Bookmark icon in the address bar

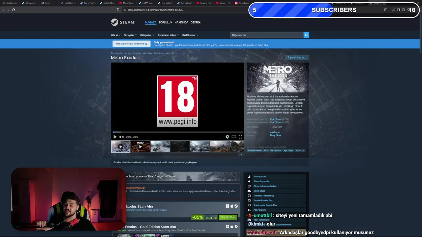[x=118, y=10]
